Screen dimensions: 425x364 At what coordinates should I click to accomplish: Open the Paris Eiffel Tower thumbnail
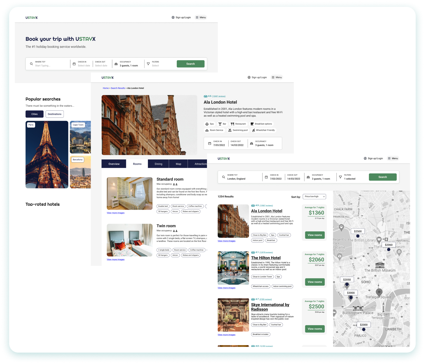[47, 154]
